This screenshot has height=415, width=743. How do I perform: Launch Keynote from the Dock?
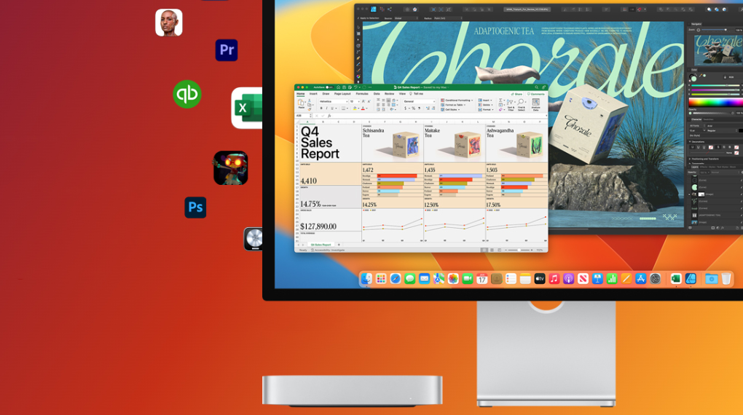point(597,279)
